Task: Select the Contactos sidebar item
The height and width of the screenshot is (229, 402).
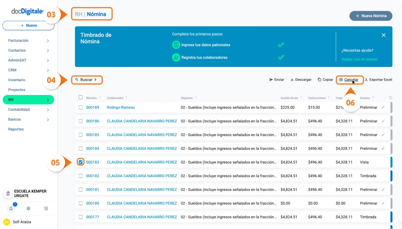Action: pos(17,51)
